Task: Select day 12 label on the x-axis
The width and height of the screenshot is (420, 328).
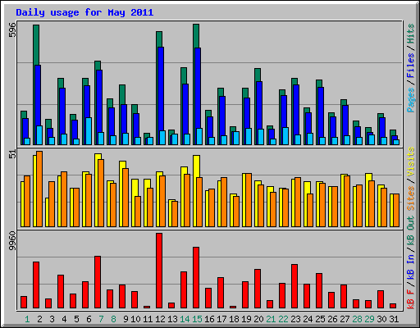Action: tap(160, 319)
